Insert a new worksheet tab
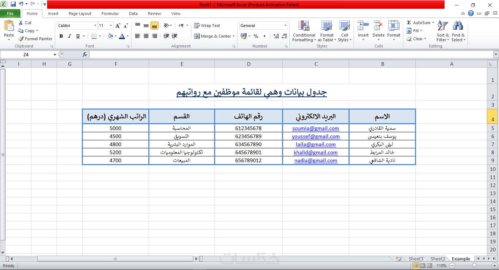The height and width of the screenshot is (270, 499). pyautogui.click(x=399, y=259)
